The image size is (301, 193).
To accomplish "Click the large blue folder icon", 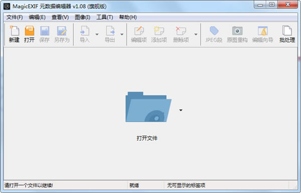I will pyautogui.click(x=148, y=107).
